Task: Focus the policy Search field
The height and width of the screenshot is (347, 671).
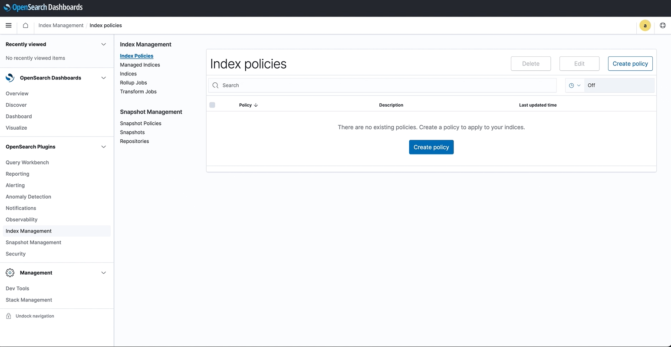Action: point(382,85)
